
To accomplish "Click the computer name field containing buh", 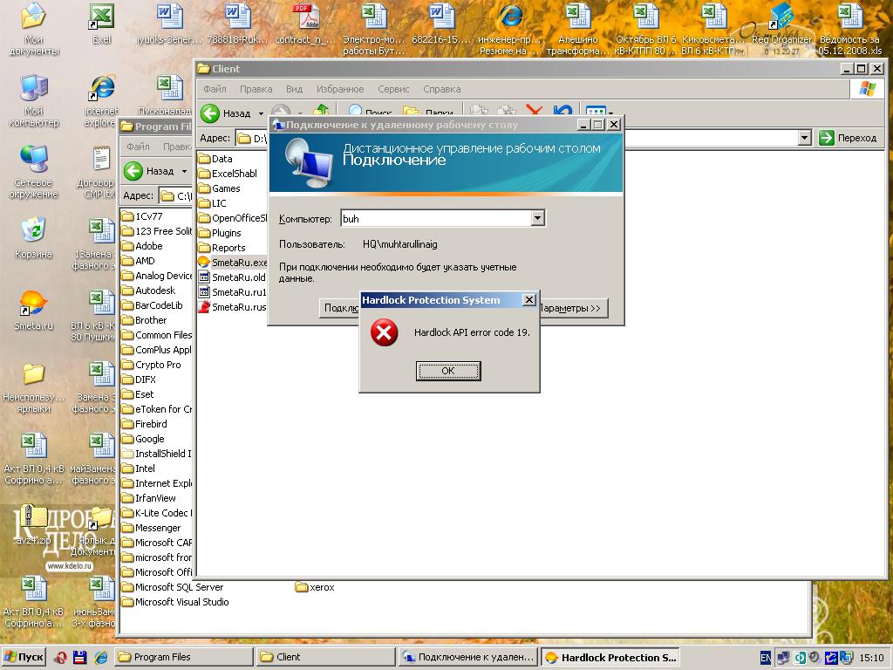I will [x=434, y=218].
